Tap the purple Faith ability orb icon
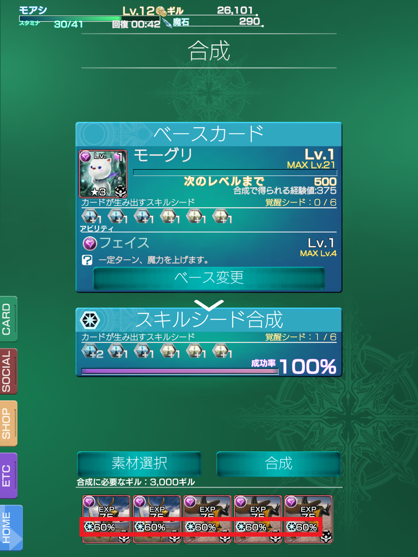The height and width of the screenshot is (557, 418). point(90,243)
